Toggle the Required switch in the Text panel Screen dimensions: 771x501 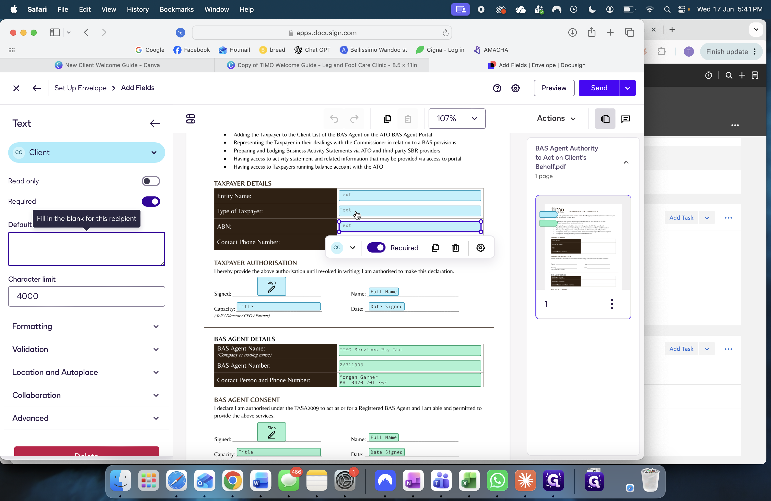tap(151, 202)
